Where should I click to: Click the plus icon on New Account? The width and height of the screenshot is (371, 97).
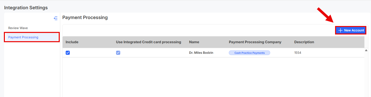tap(340, 30)
